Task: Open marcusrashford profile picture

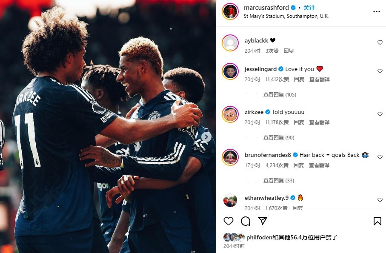Action: (x=230, y=11)
